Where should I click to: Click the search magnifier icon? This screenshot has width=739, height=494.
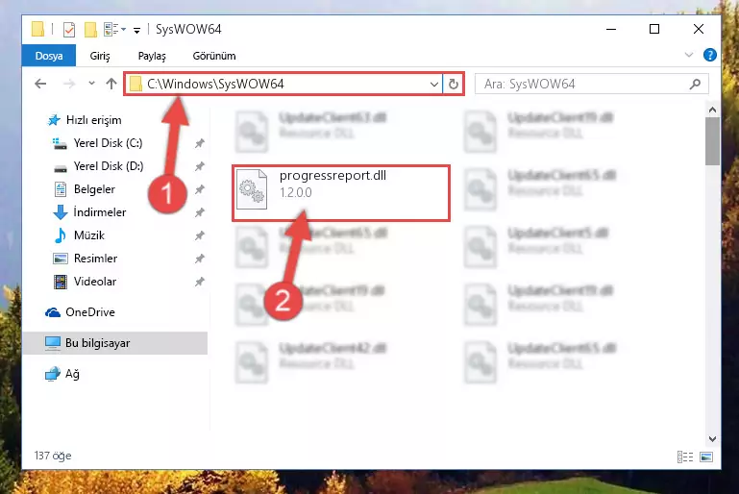point(695,84)
